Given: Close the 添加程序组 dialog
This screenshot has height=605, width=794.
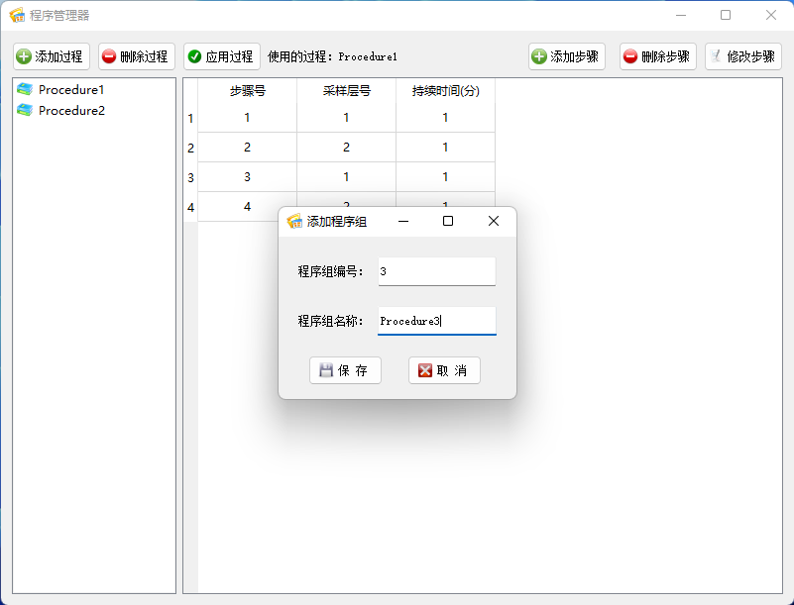Looking at the screenshot, I should pyautogui.click(x=494, y=221).
